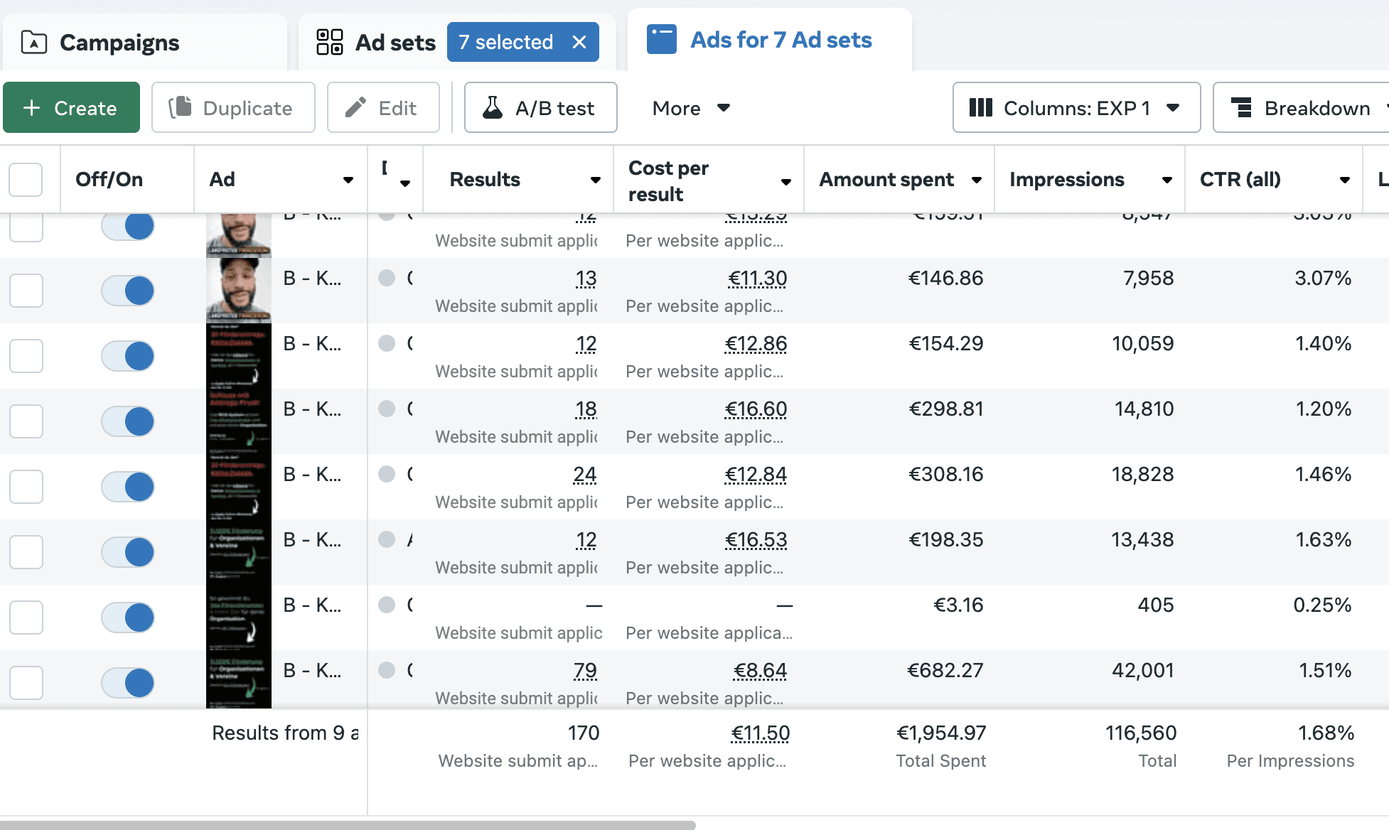
Task: Toggle off the ad with €682.27 spent
Action: 129,683
